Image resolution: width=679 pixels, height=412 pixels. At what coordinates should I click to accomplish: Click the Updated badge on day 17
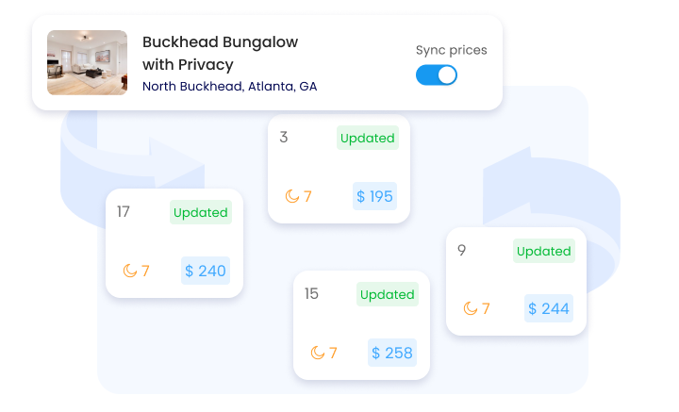coord(200,212)
